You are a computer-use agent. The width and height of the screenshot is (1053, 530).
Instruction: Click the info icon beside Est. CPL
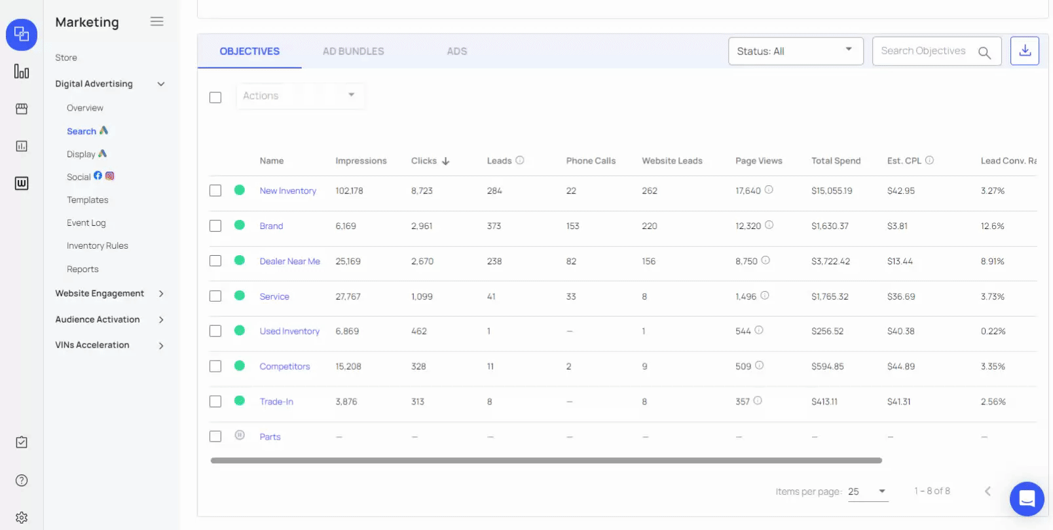pyautogui.click(x=929, y=160)
